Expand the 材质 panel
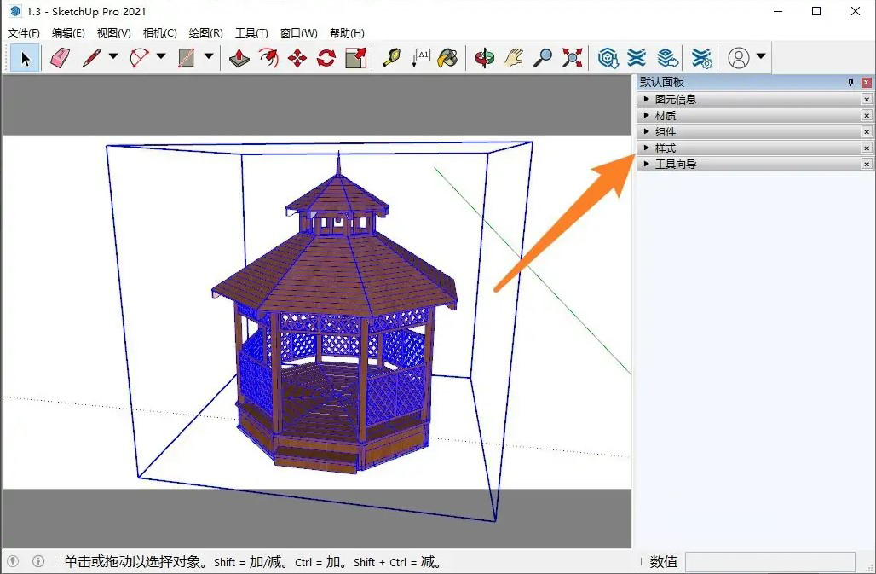The width and height of the screenshot is (876, 574). 665,116
